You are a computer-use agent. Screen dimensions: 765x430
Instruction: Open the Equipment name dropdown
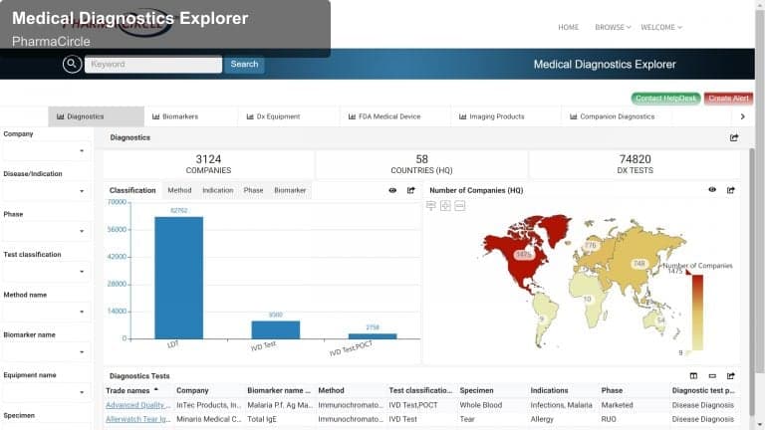(x=47, y=392)
